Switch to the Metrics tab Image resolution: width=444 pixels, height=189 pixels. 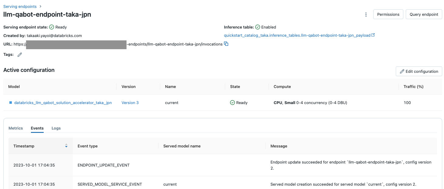coord(16,128)
